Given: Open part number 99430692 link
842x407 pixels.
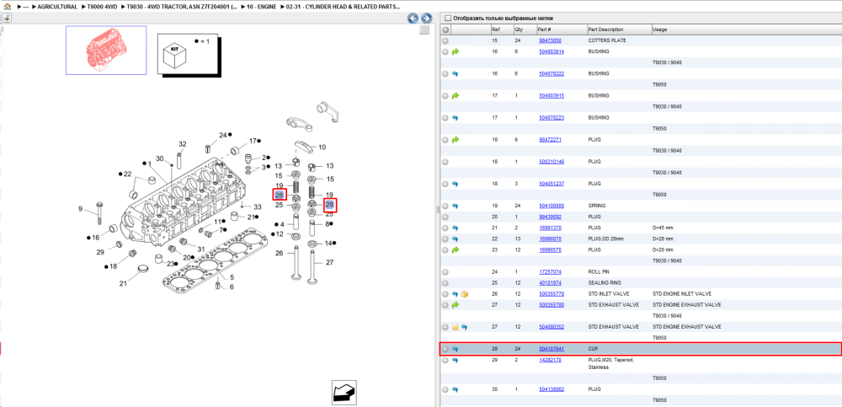Looking at the screenshot, I should (550, 217).
